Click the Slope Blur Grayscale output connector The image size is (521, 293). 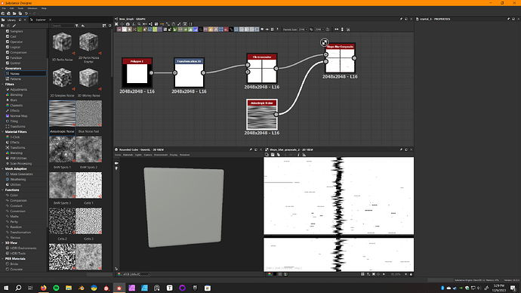click(355, 58)
